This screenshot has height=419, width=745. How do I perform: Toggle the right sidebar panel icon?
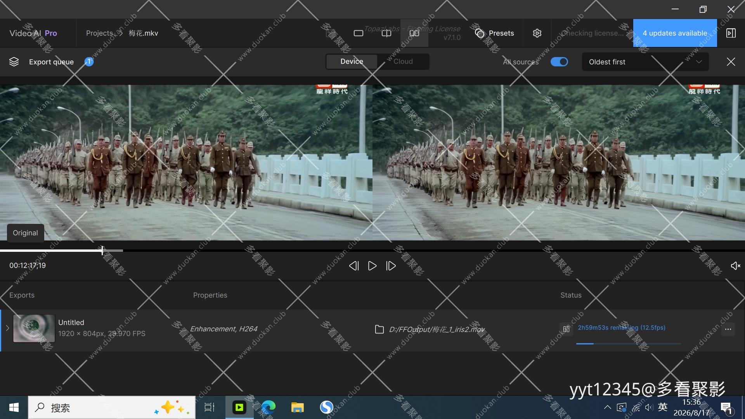(x=731, y=33)
